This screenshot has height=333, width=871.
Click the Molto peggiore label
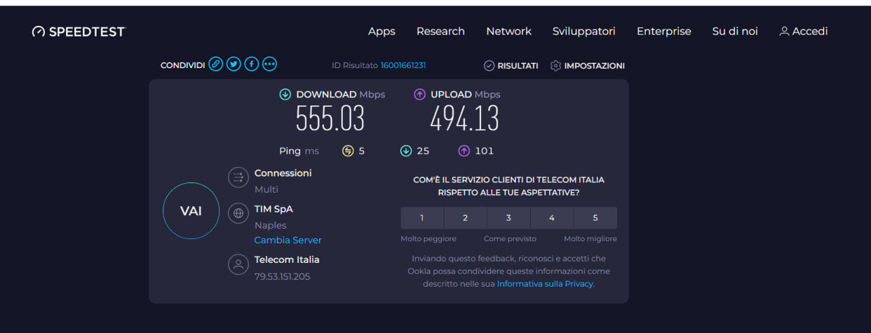(x=429, y=239)
